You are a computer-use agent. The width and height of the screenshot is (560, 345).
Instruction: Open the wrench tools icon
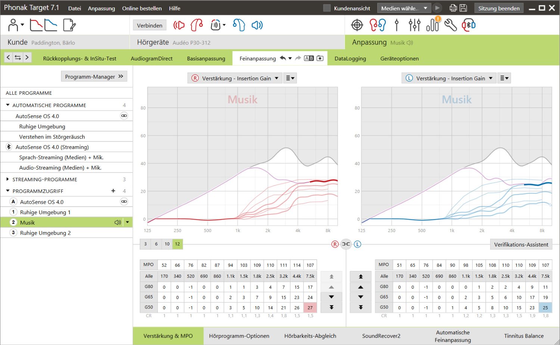click(x=451, y=25)
